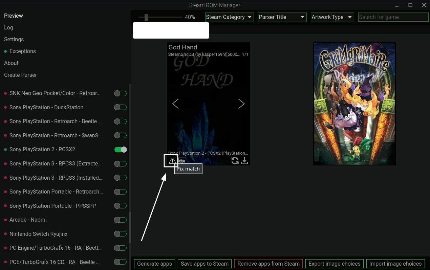Viewport: 430px width, 270px height.
Task: Enable PlayStation Retroarch SwanStation parser toggle
Action: coord(120,135)
